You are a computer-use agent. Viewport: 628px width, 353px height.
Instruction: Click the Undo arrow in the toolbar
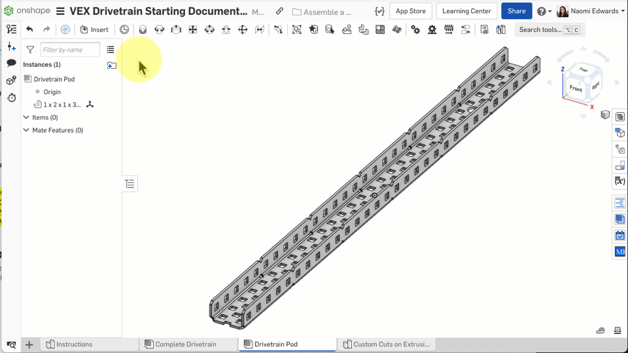point(29,29)
